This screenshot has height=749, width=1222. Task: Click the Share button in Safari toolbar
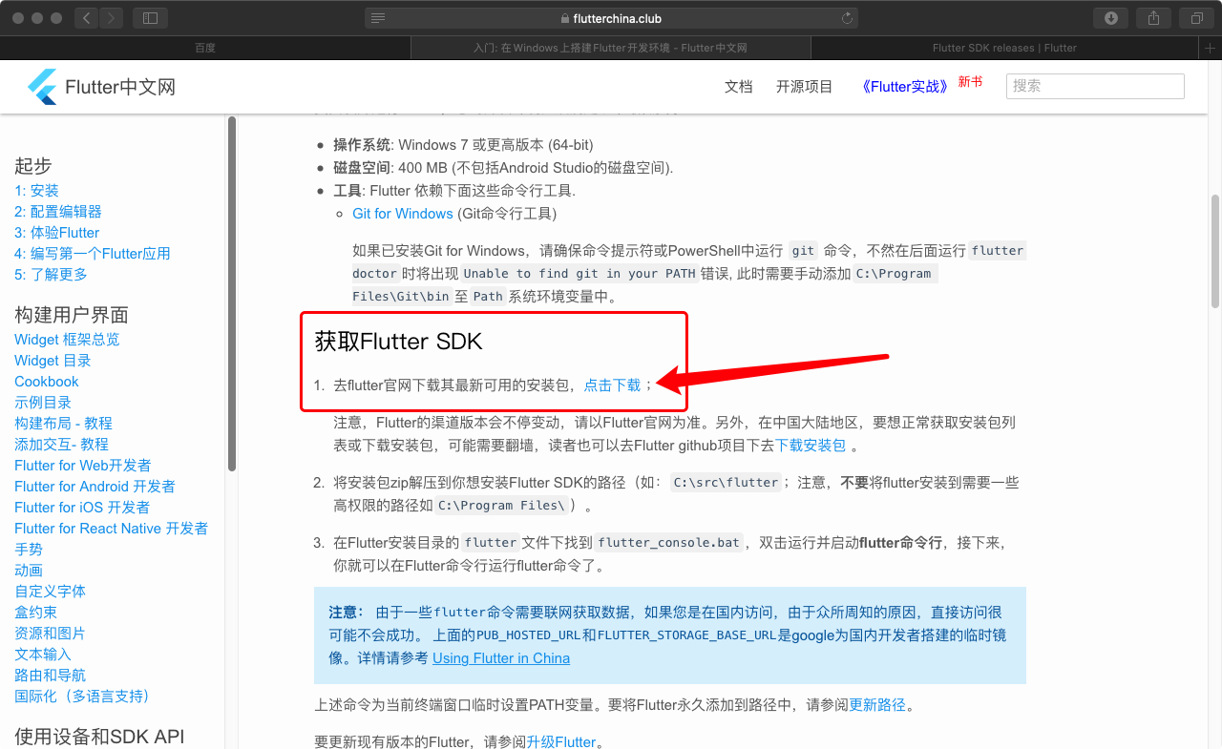(1153, 18)
